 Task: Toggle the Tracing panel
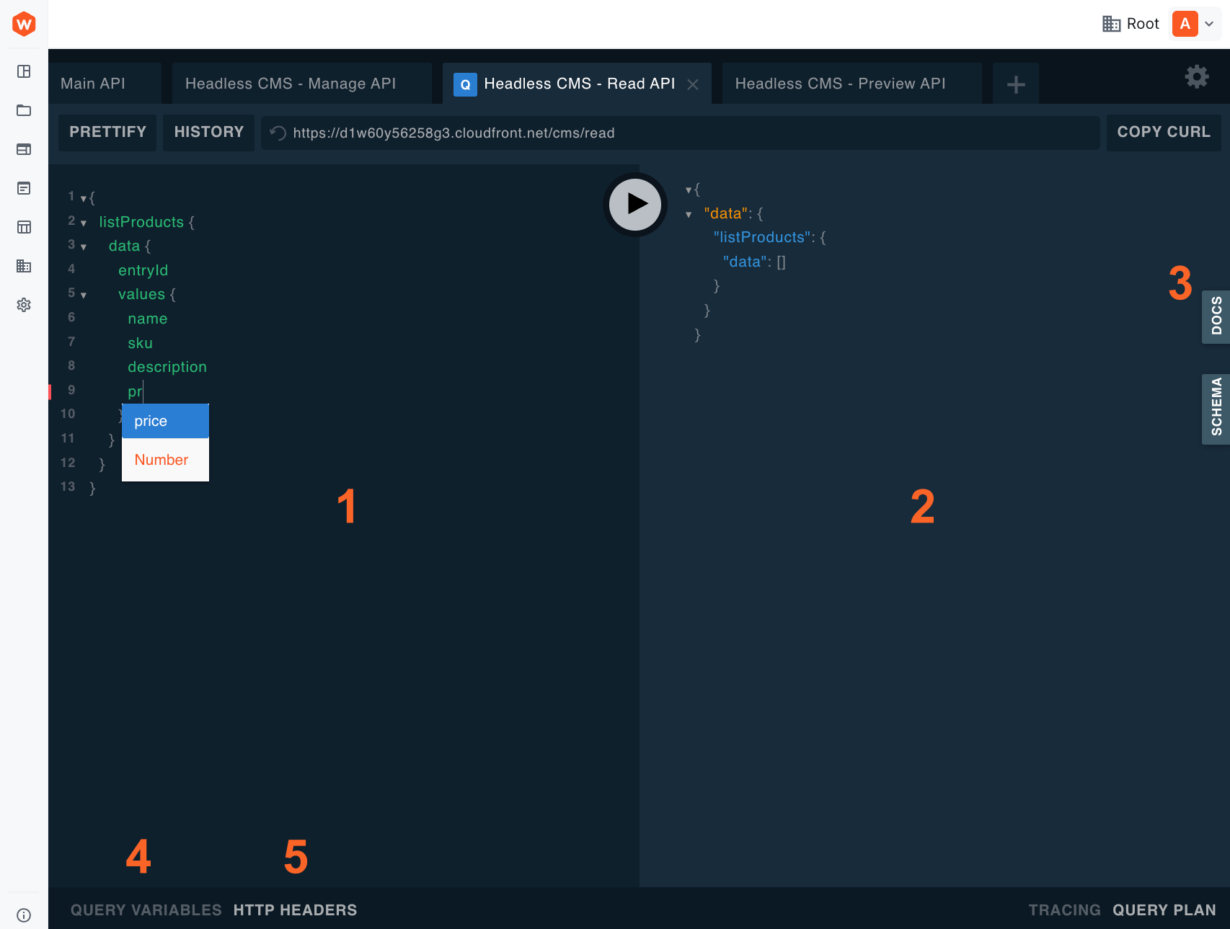click(x=1064, y=910)
